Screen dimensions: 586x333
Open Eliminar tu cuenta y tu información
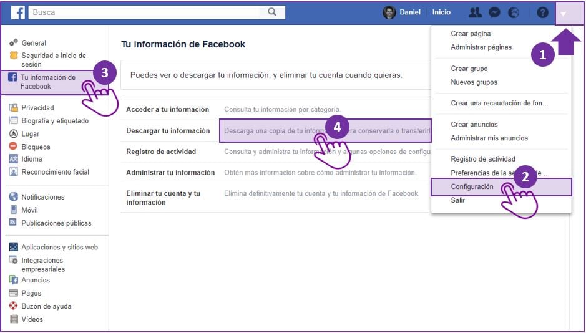pyautogui.click(x=275, y=198)
